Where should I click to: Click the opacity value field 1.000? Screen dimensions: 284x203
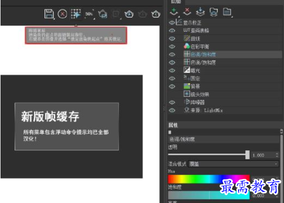pyautogui.click(x=263, y=155)
